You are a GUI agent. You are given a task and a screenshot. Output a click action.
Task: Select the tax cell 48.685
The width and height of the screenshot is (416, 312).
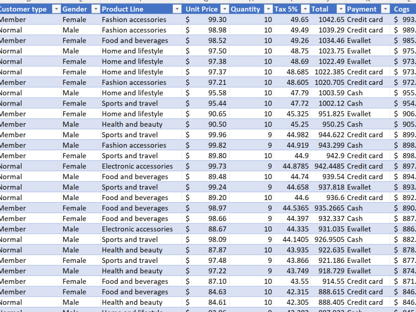pyautogui.click(x=291, y=72)
